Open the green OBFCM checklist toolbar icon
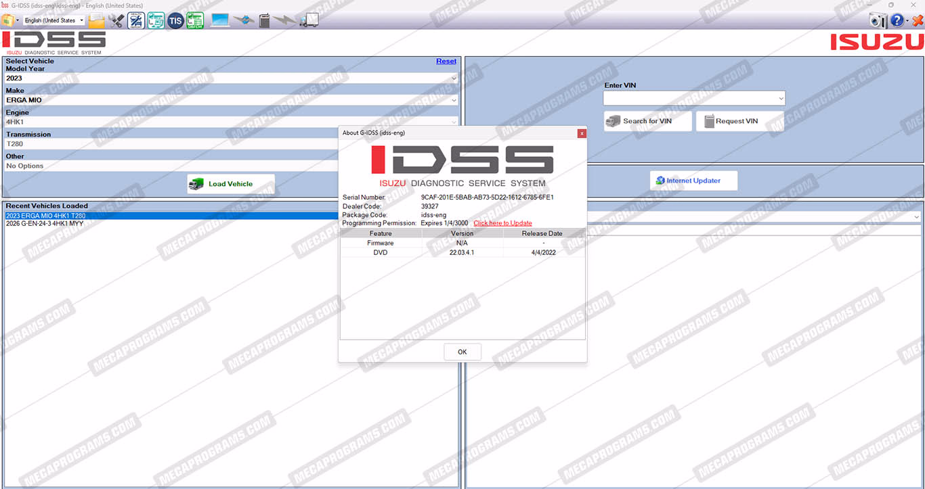Image resolution: width=925 pixels, height=489 pixels. click(195, 20)
